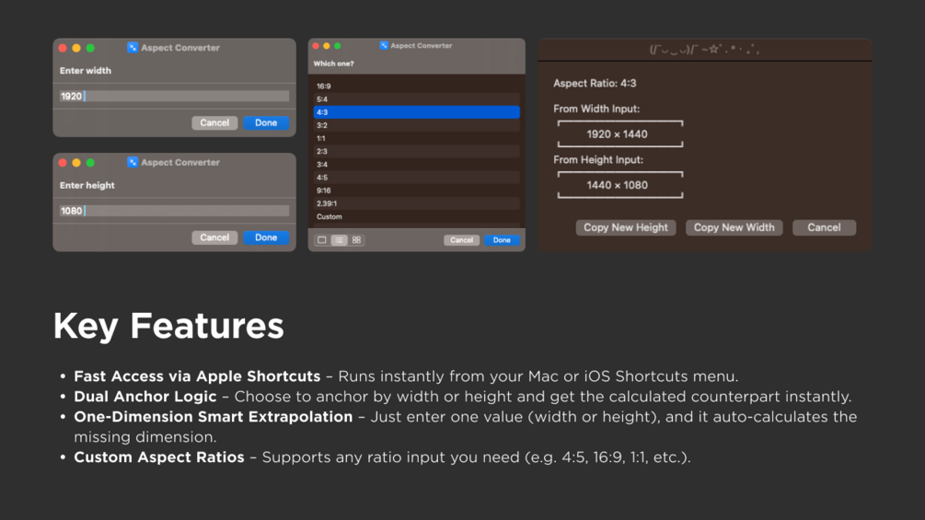The image size is (925, 520).
Task: Click Copy New Width button
Action: [734, 227]
